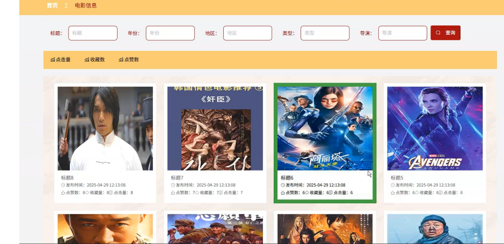Open the 标题8 movie poster with axe man
The width and height of the screenshot is (504, 244).
tap(105, 128)
